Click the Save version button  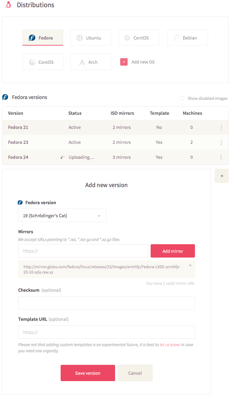tap(88, 373)
